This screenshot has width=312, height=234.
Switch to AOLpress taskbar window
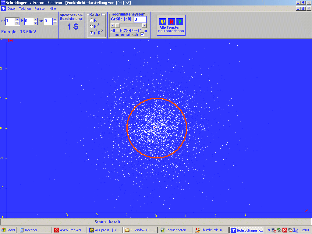(x=105, y=230)
